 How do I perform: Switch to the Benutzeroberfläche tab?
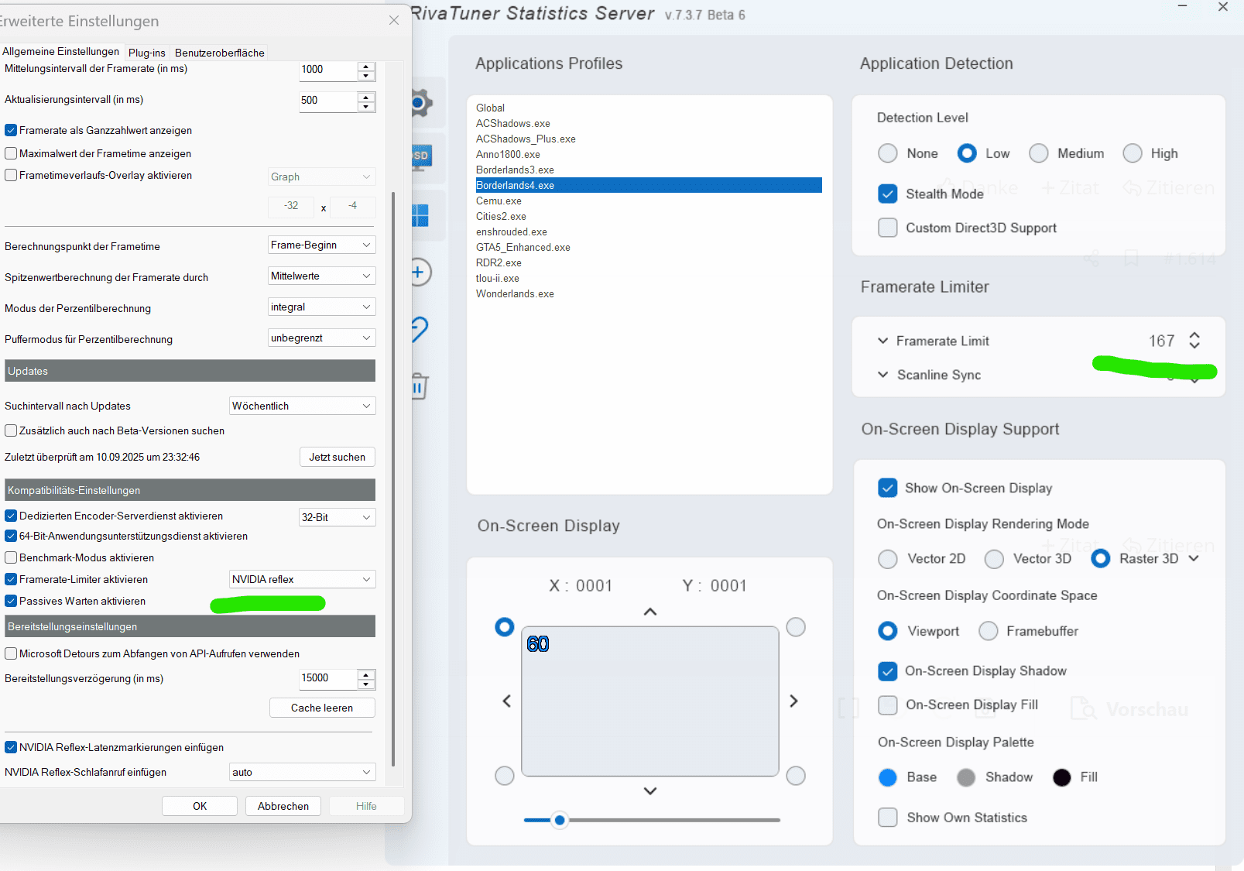[220, 53]
